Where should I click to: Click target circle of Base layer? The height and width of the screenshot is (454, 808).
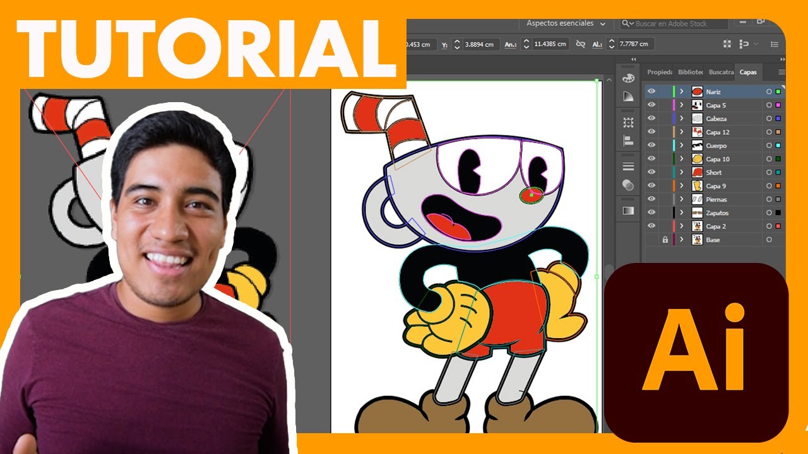pyautogui.click(x=769, y=240)
